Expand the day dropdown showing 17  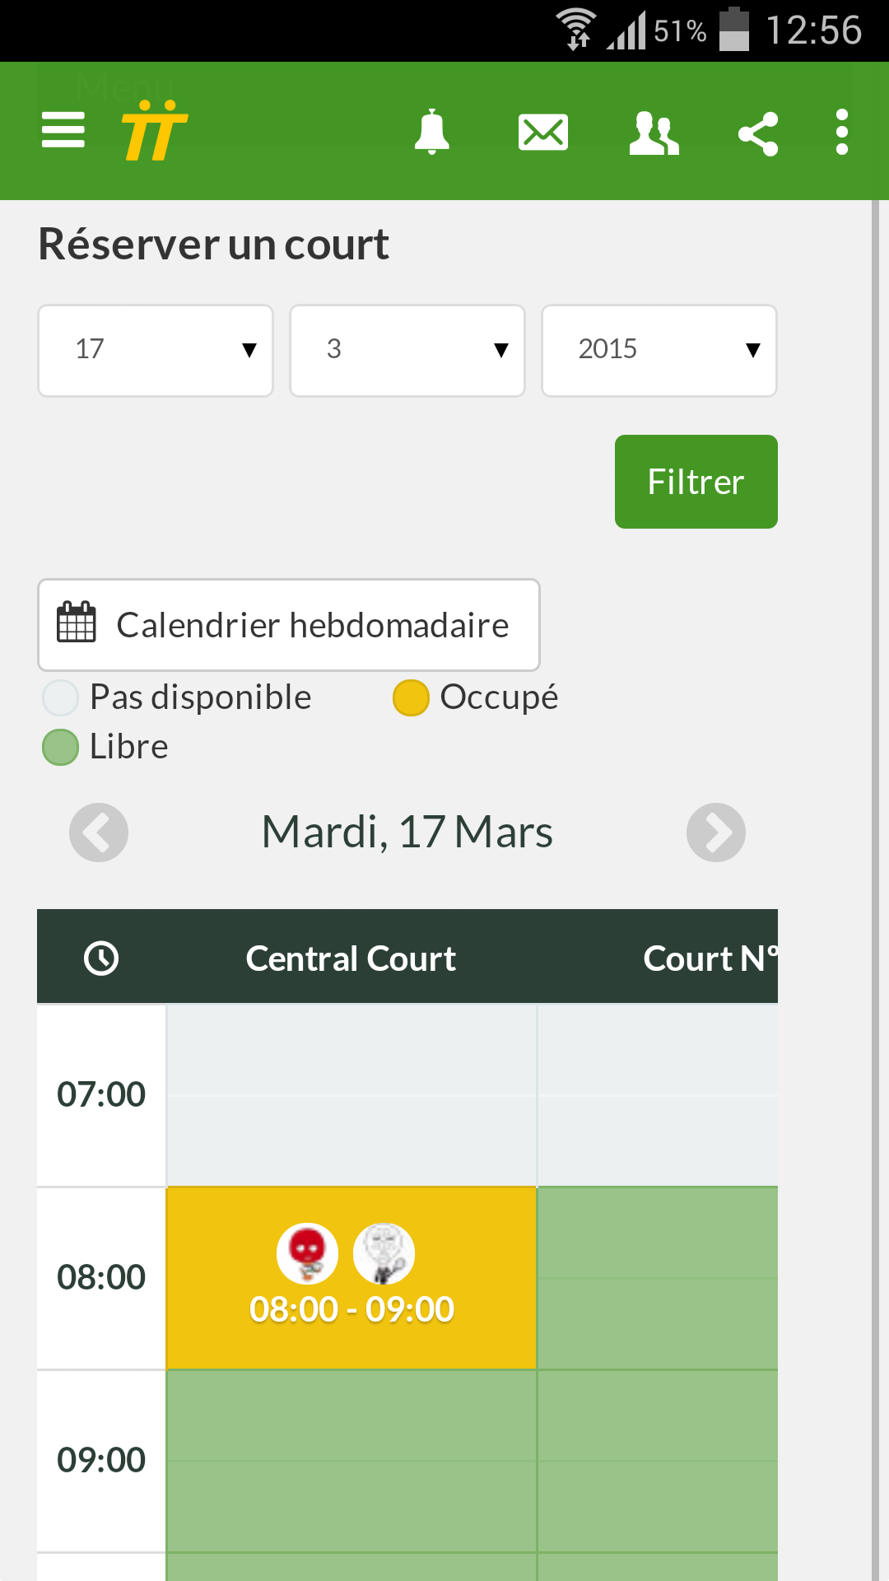tap(156, 351)
